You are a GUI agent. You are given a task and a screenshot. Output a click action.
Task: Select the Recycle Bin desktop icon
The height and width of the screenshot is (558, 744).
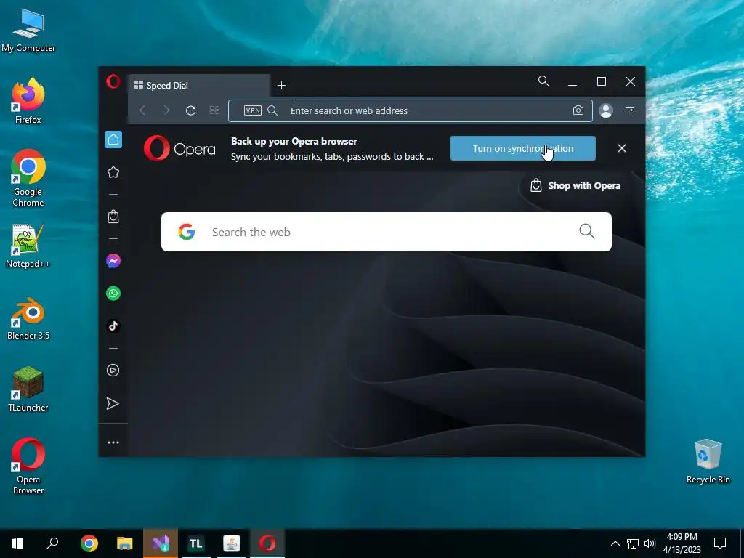[708, 461]
